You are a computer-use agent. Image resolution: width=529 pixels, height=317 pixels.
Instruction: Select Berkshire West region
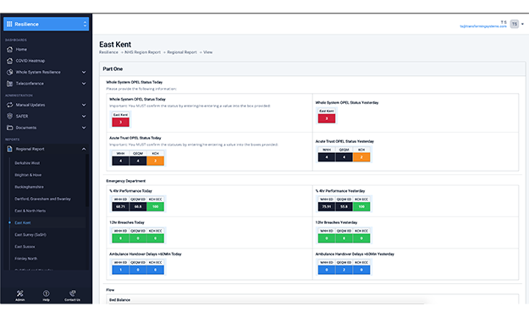click(27, 163)
